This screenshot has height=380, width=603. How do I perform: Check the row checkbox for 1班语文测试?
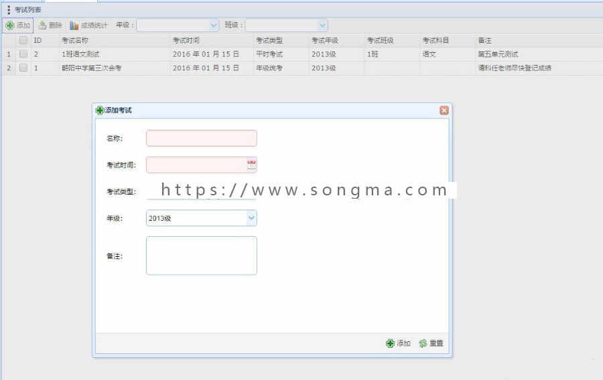pos(23,54)
